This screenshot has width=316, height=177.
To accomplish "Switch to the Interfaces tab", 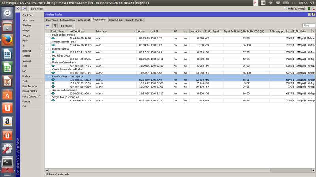I will [x=52, y=20].
